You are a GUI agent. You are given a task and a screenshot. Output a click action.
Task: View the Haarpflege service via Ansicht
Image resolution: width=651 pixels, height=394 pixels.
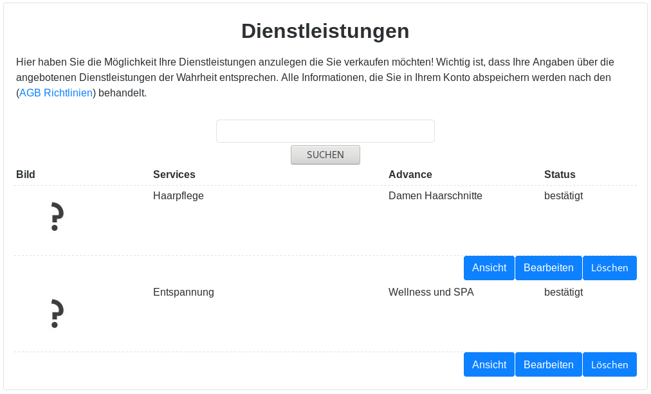(x=489, y=268)
